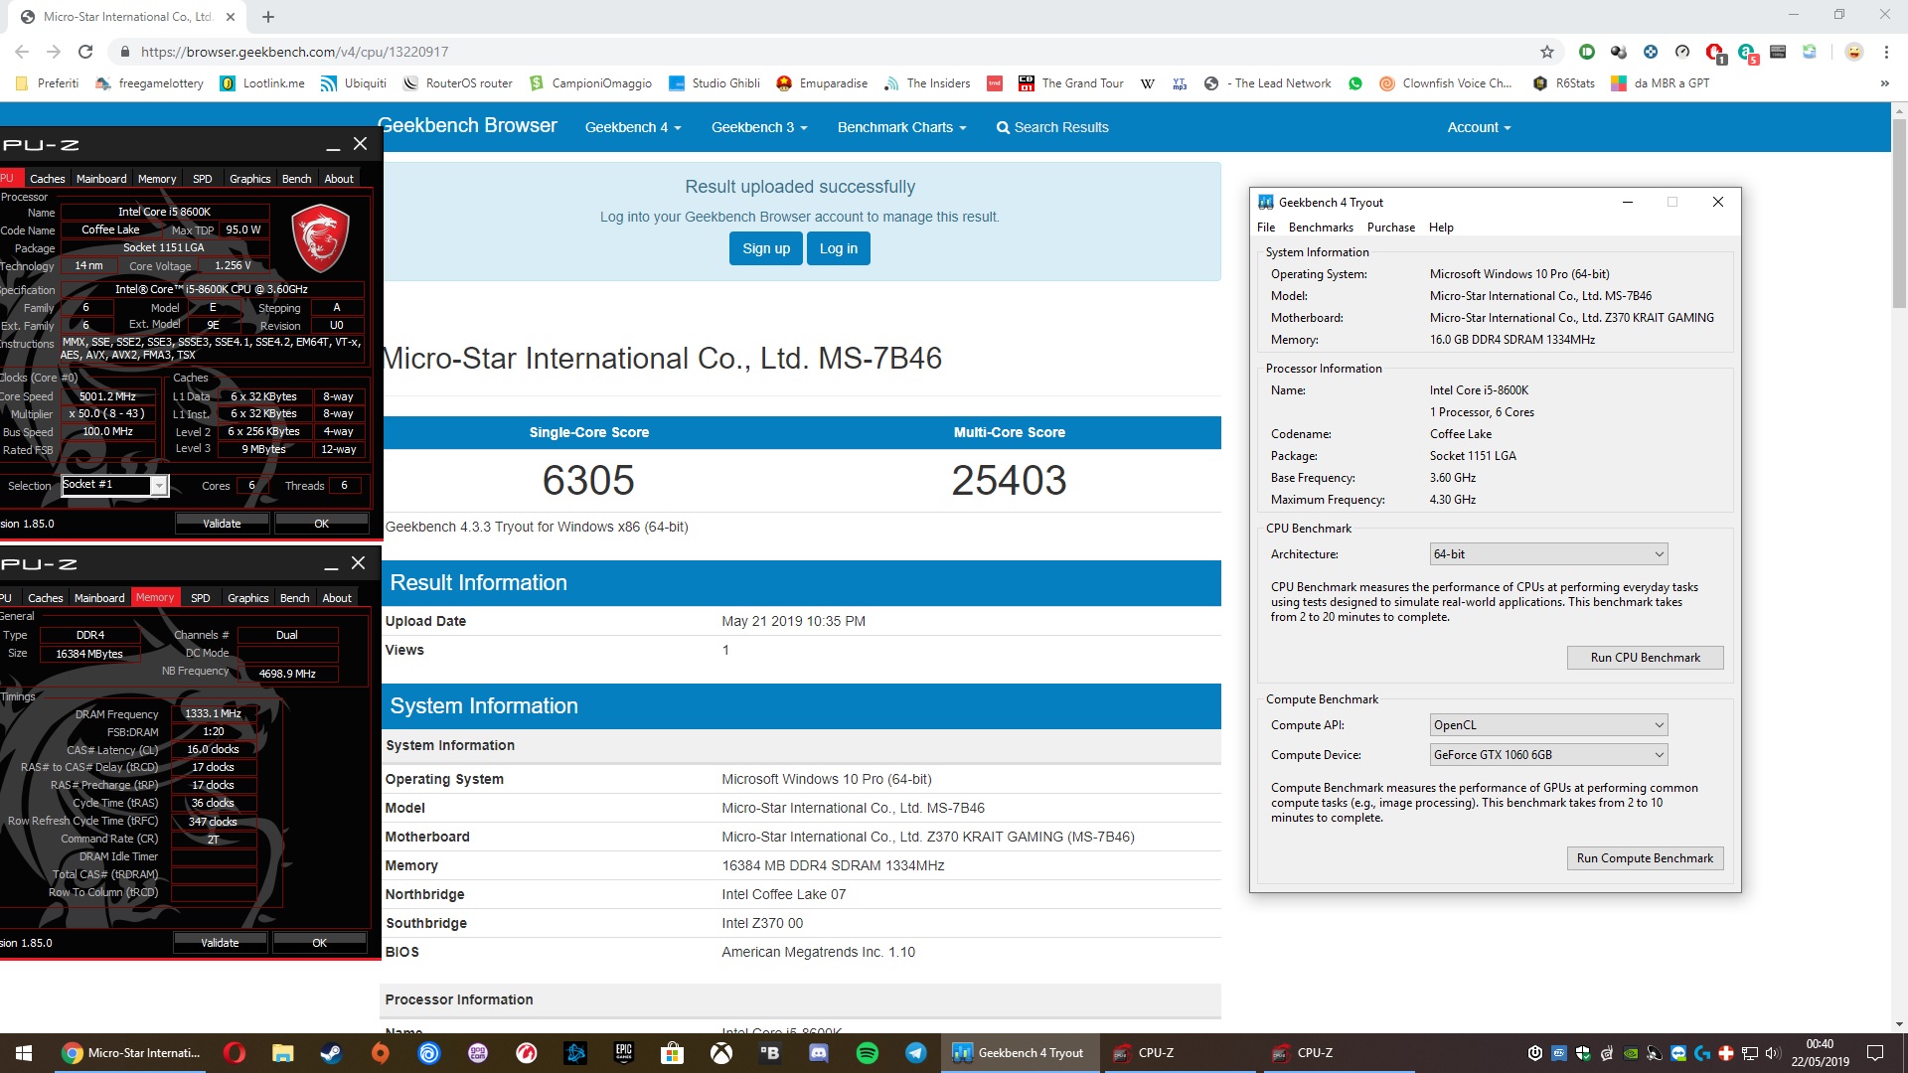Open the Xbox app from the taskbar
The width and height of the screenshot is (1908, 1073).
[x=721, y=1053]
